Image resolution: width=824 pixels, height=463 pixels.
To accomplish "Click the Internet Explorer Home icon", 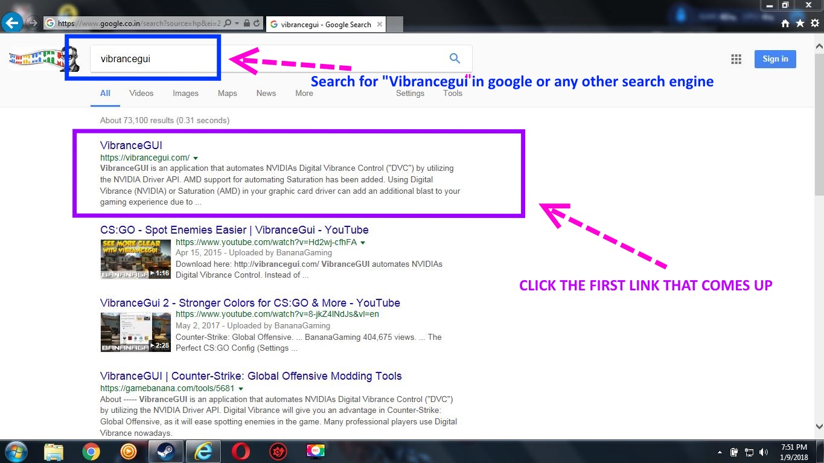I will [x=785, y=24].
